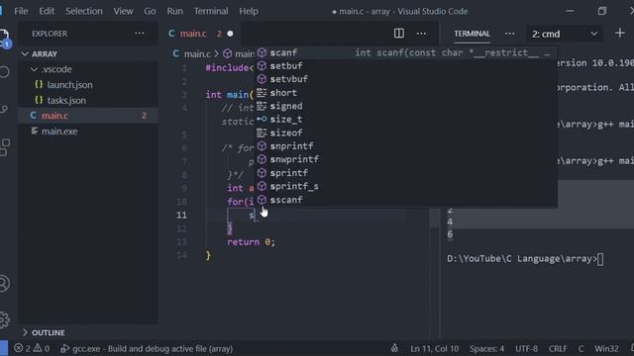Choose short keyword suggestion
This screenshot has width=634, height=356.
(x=407, y=93)
